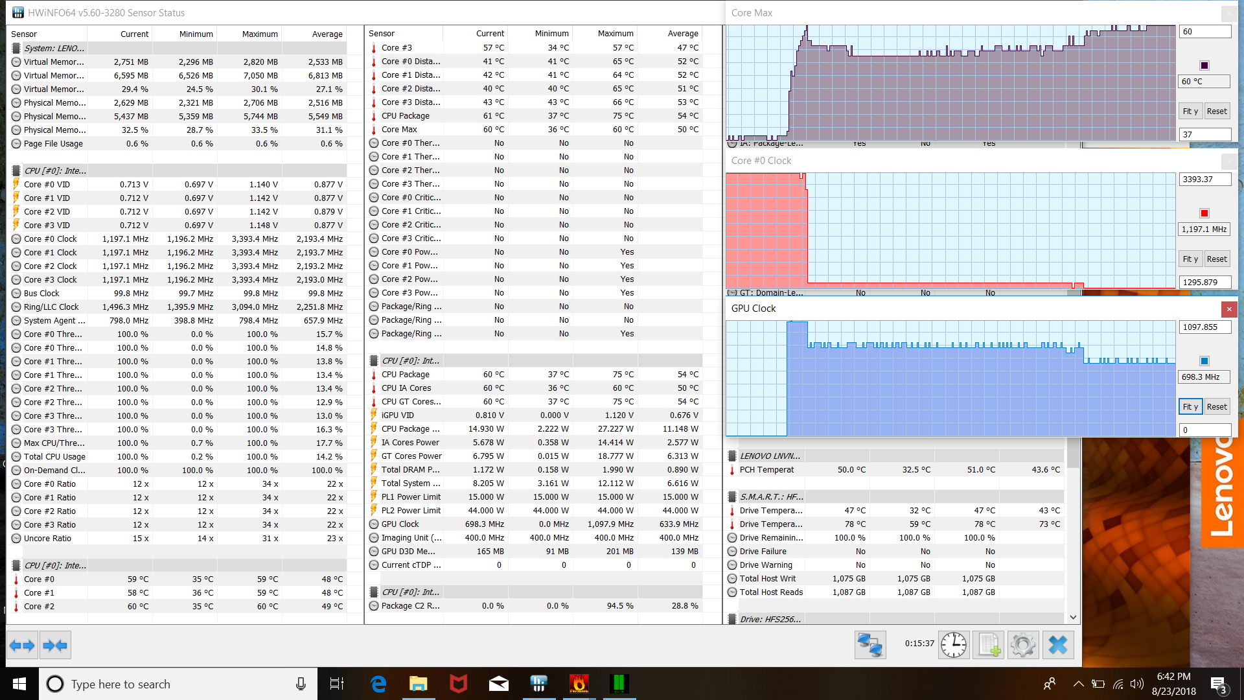Open FurMark from the taskbar

click(579, 684)
